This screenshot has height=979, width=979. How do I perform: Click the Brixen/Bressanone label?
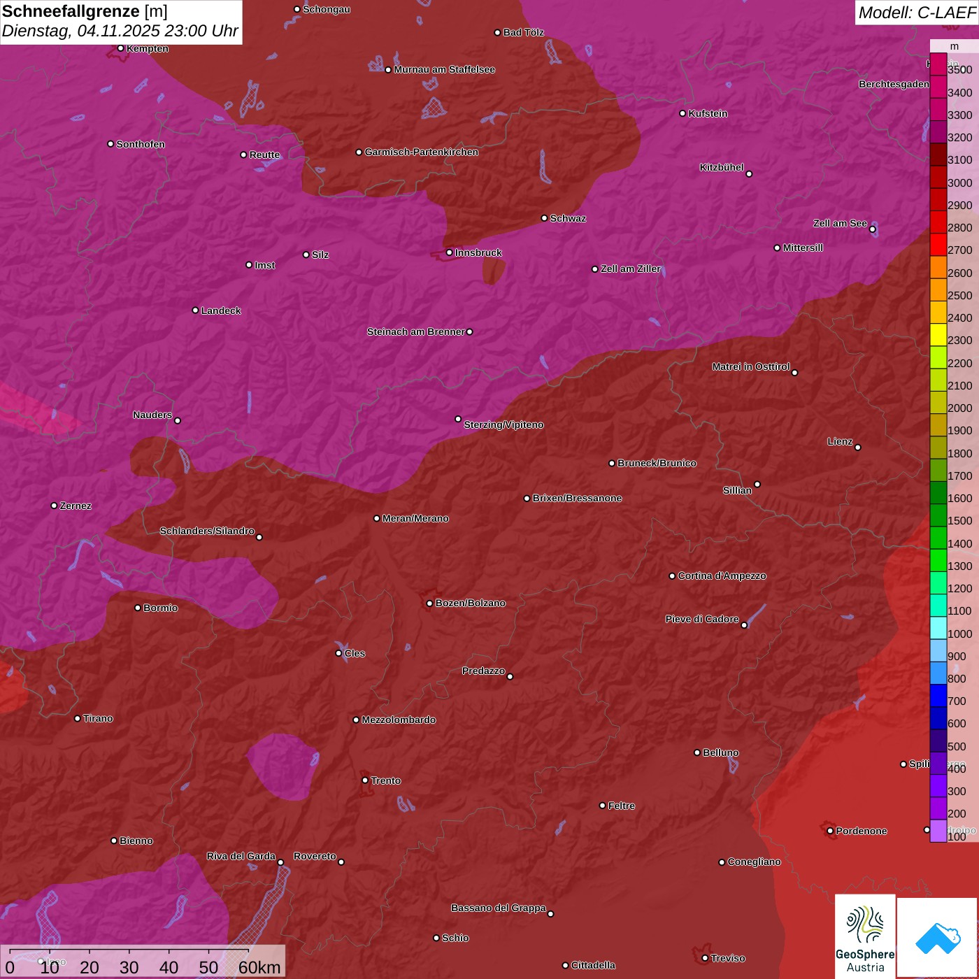[577, 498]
